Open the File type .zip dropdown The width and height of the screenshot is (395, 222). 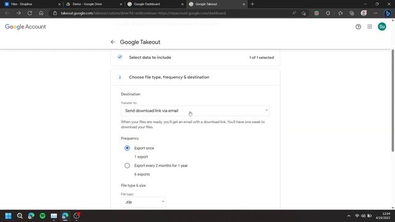coord(143,202)
